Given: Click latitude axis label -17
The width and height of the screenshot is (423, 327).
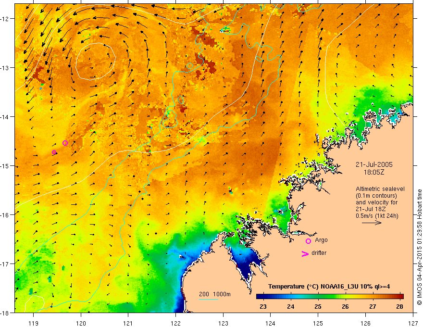Looking at the screenshot, I should [x=5, y=264].
